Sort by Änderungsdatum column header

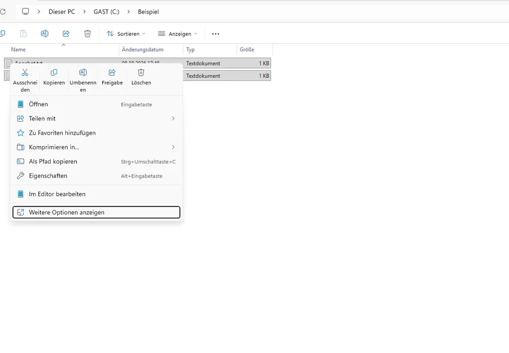click(x=151, y=49)
